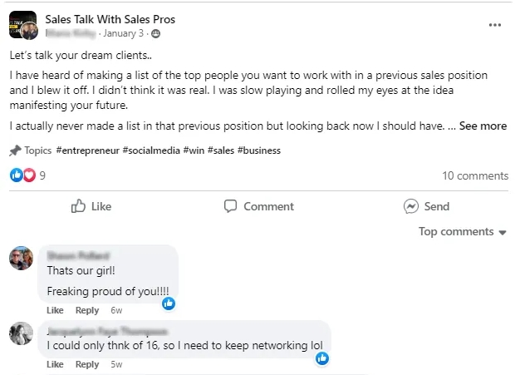Open the three-dot post options menu
515x375 pixels.
[x=495, y=25]
